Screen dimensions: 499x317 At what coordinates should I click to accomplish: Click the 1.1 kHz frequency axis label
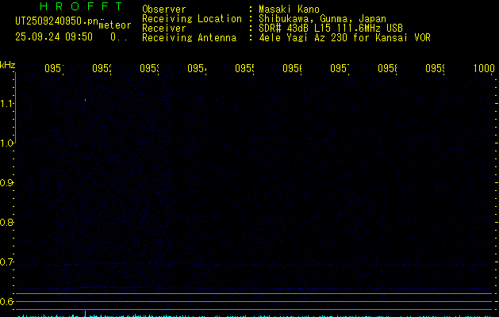coord(6,103)
